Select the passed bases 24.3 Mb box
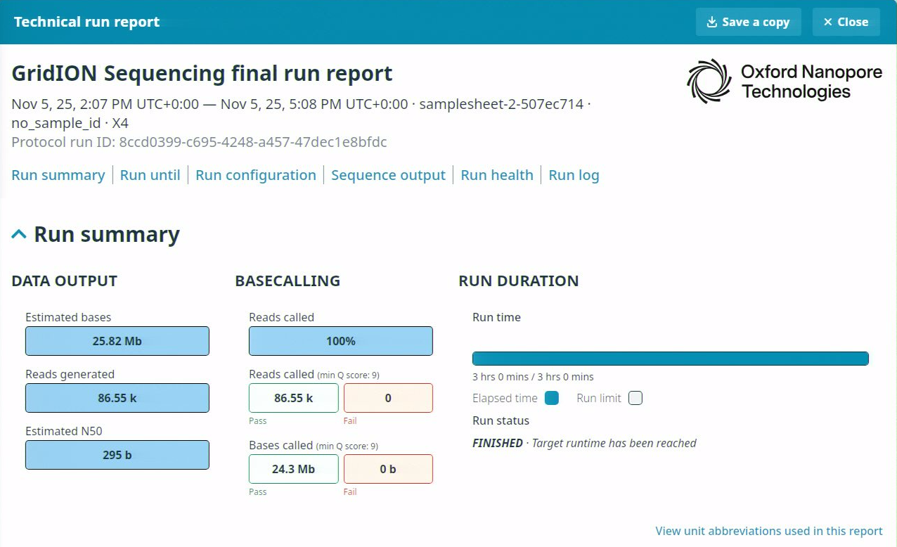This screenshot has height=547, width=897. [x=294, y=469]
